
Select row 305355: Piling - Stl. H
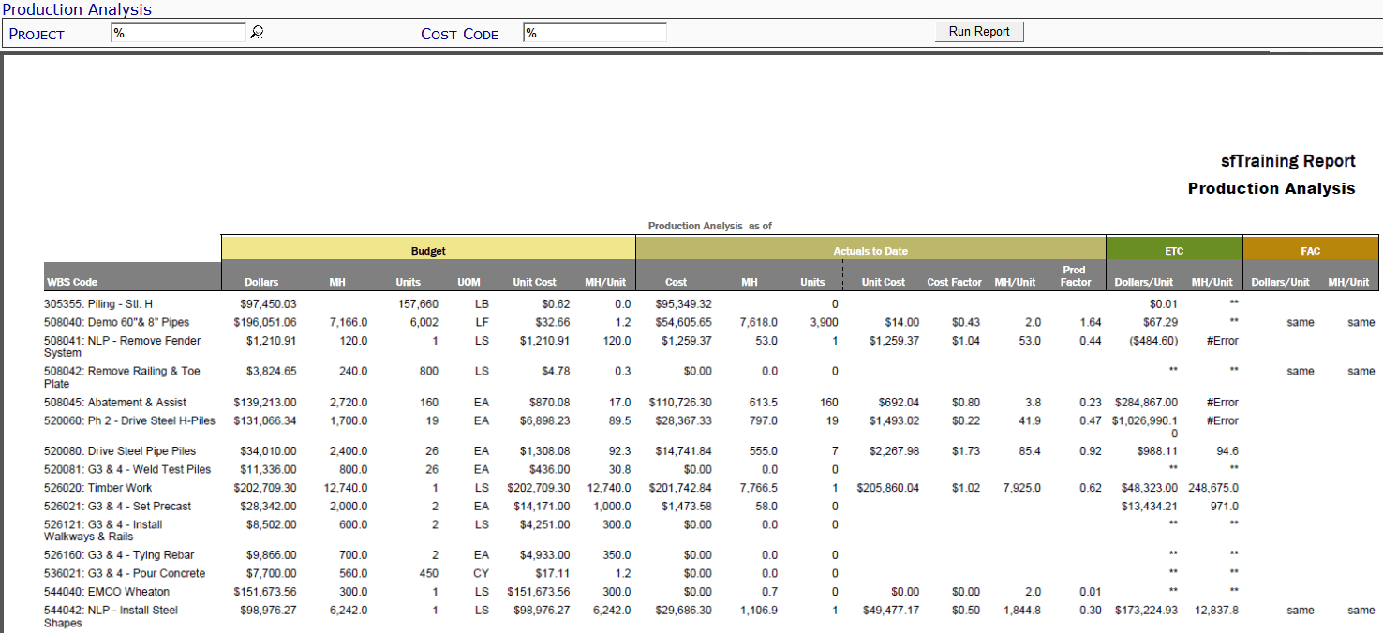98,303
